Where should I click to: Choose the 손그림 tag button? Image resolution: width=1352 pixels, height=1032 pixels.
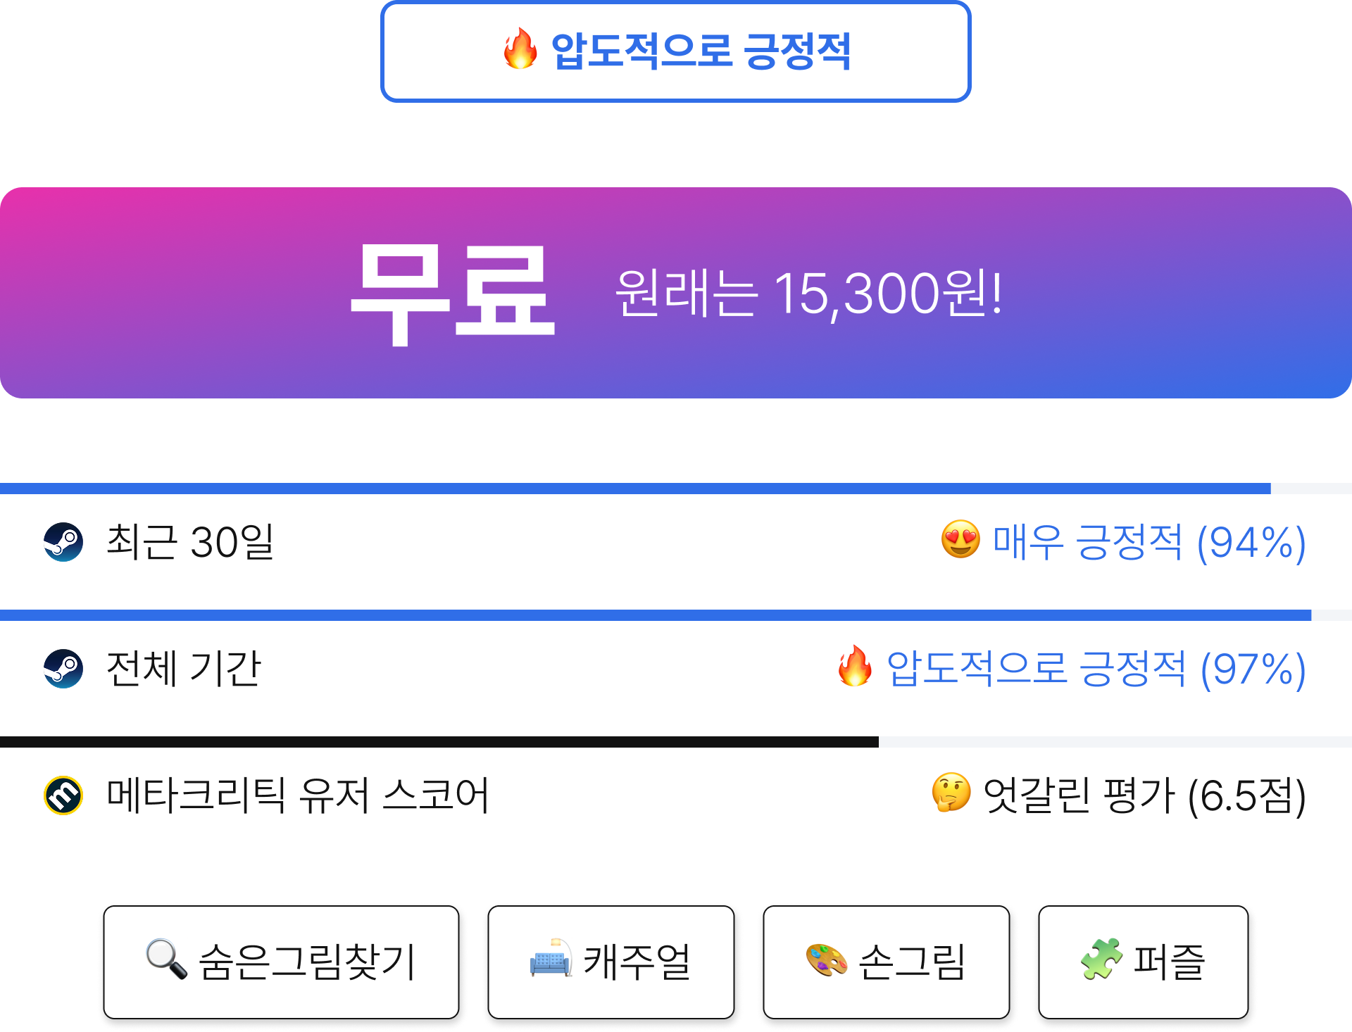tap(887, 962)
